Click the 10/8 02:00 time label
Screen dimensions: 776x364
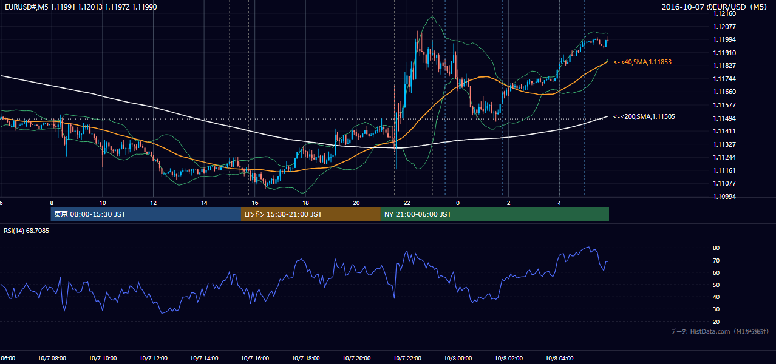508,359
